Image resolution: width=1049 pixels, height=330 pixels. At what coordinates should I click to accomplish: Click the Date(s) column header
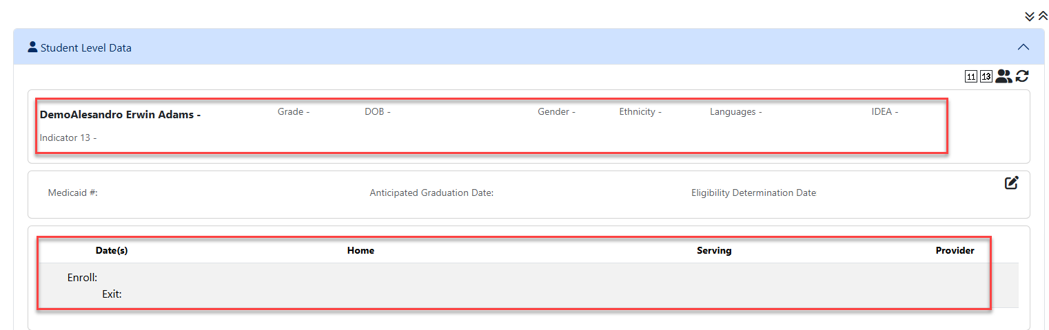pos(112,251)
